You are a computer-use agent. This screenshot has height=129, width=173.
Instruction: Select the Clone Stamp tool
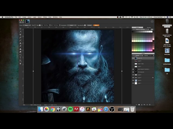coord(21,43)
